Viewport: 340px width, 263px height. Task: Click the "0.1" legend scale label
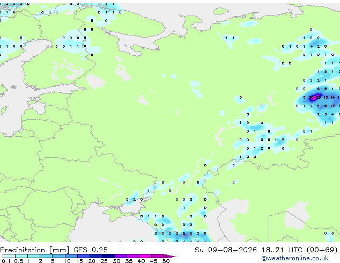point(6,261)
